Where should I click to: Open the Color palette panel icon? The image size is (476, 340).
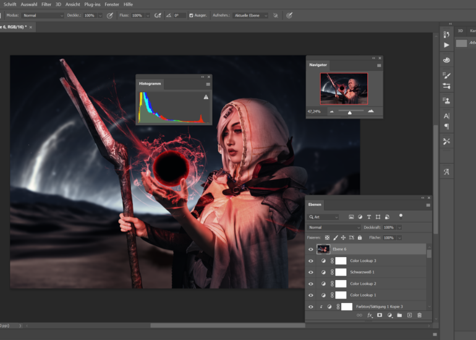(446, 60)
